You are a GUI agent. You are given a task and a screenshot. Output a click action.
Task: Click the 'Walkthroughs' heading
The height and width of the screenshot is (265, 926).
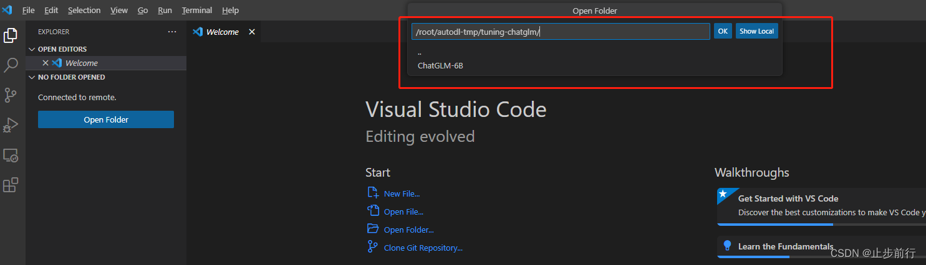click(x=751, y=172)
